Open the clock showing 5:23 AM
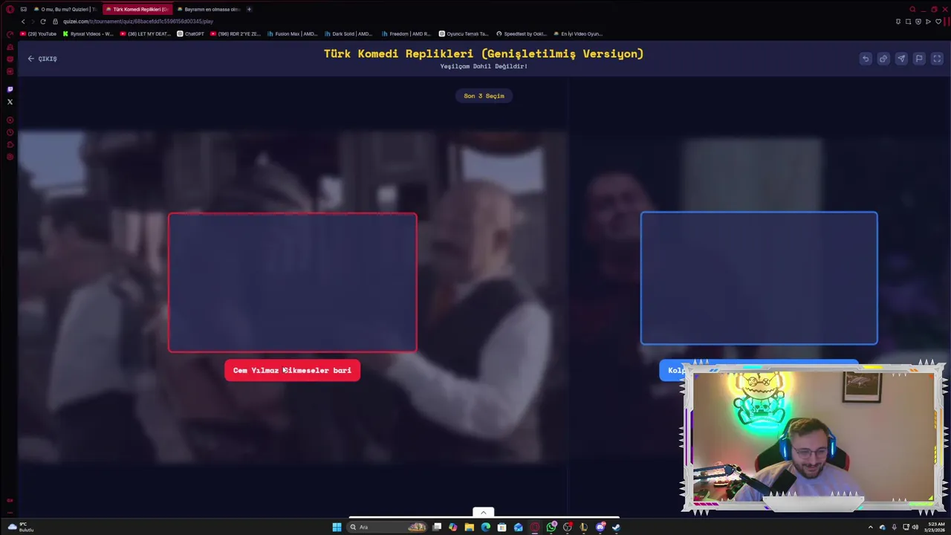Screen dimensions: 951x535 [x=935, y=527]
